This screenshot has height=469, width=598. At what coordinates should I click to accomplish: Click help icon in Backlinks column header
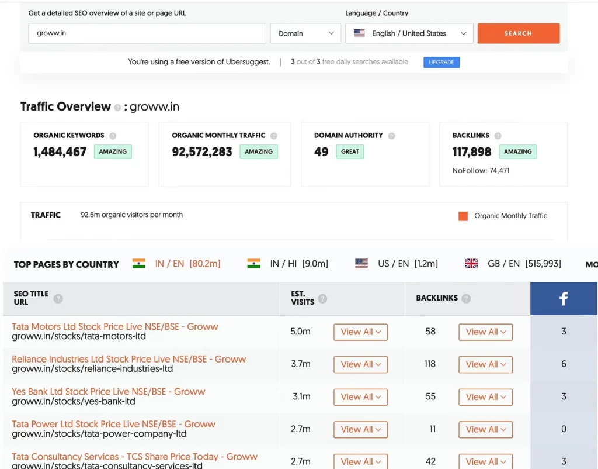coord(466,299)
